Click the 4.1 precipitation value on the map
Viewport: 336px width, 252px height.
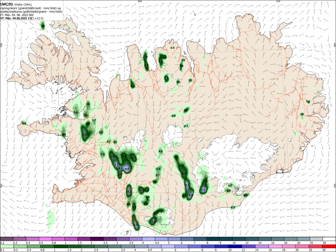click(120, 168)
